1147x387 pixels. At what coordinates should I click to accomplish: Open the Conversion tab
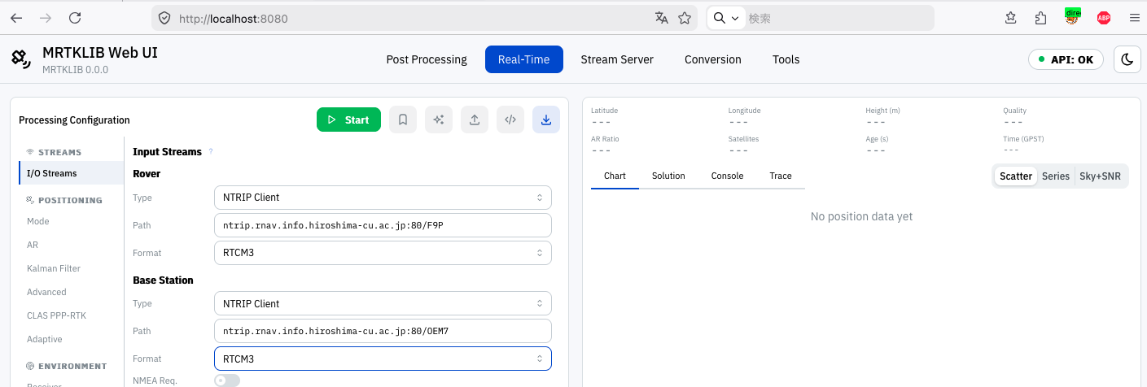pos(713,59)
